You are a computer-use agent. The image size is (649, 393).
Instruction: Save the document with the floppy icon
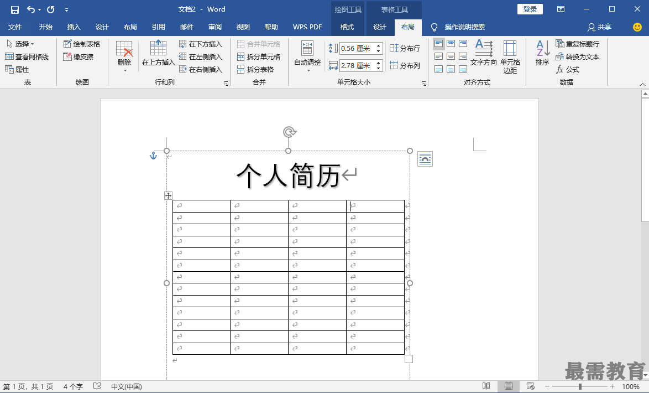(15, 9)
